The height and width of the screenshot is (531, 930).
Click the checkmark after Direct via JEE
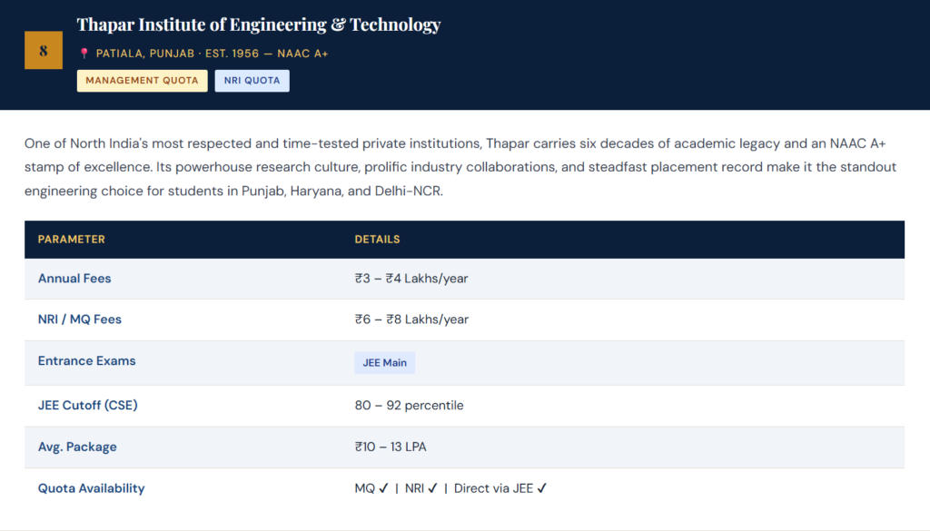click(x=542, y=488)
